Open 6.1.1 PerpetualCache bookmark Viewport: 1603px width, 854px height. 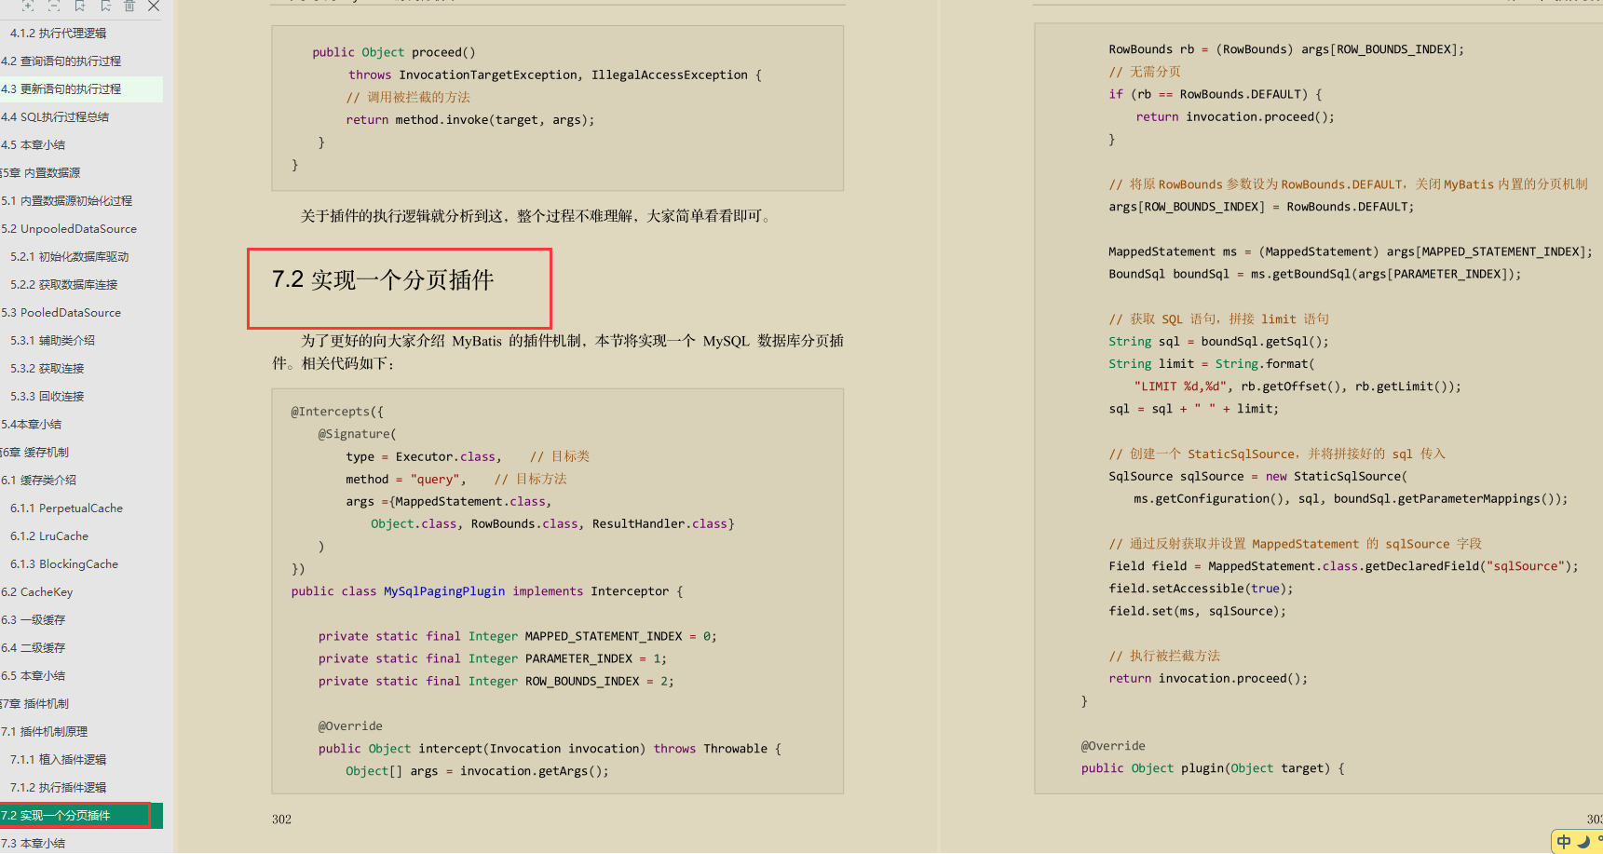pyautogui.click(x=66, y=508)
